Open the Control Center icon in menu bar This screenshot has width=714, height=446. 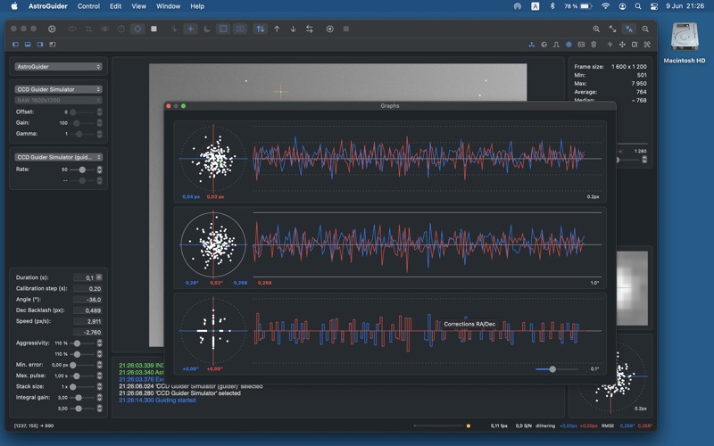654,6
